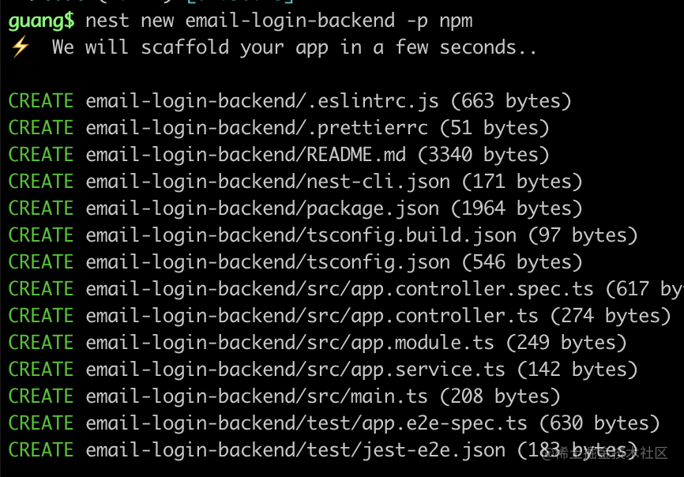This screenshot has width=684, height=477.
Task: Open the src/app.module.ts path
Action: (290, 343)
